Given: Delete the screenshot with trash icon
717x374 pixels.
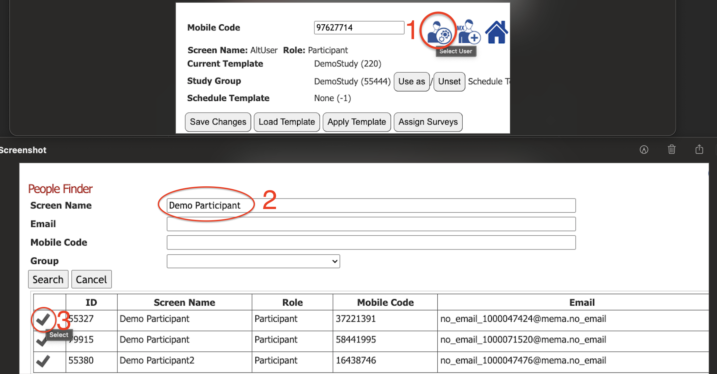Looking at the screenshot, I should (x=671, y=150).
